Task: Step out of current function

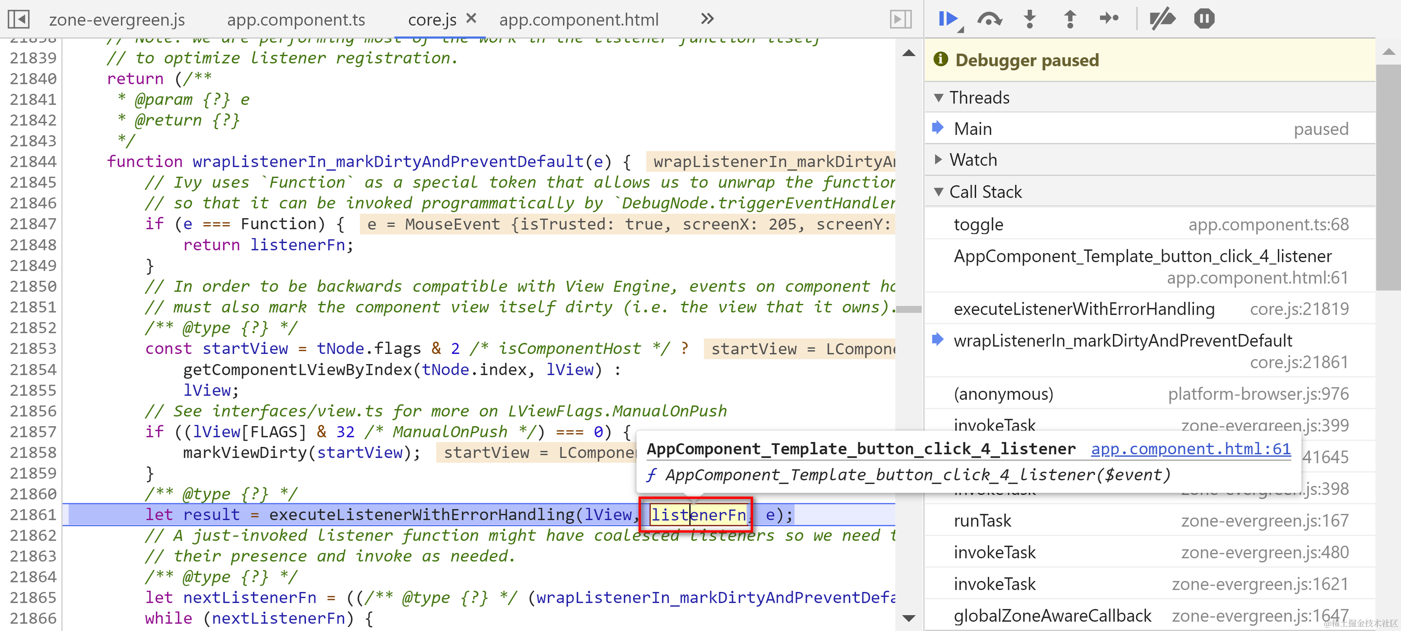Action: [x=1069, y=19]
